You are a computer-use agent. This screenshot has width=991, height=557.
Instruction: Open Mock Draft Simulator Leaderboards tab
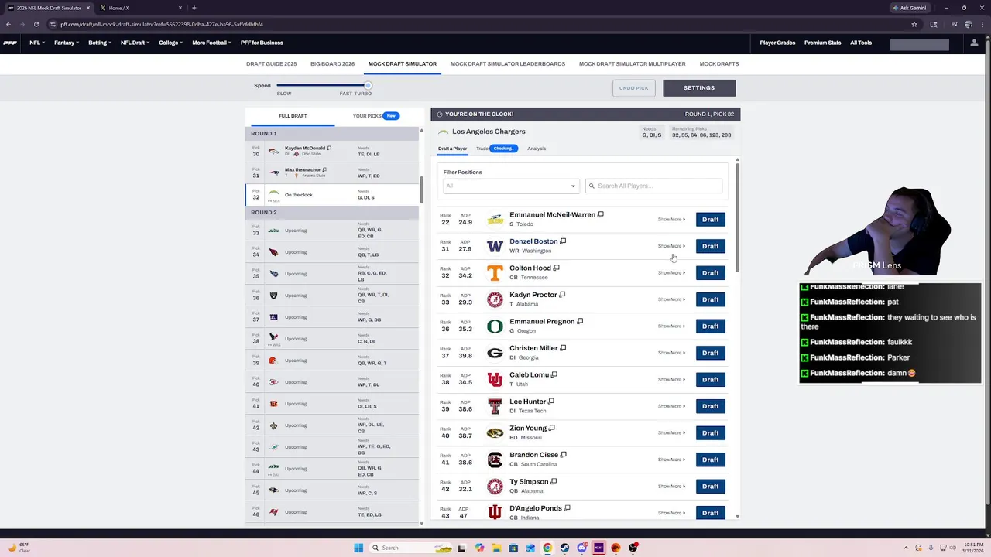click(508, 63)
